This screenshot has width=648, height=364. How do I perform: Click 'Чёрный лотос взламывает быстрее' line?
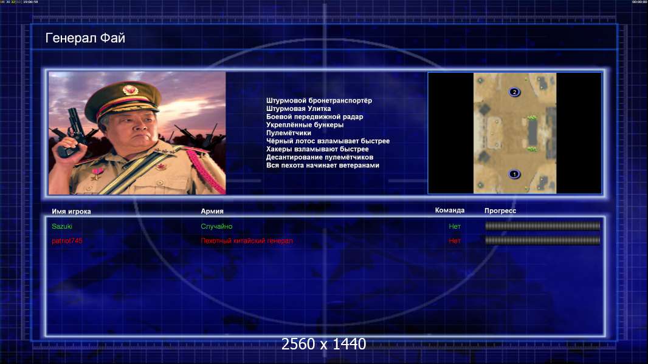328,141
